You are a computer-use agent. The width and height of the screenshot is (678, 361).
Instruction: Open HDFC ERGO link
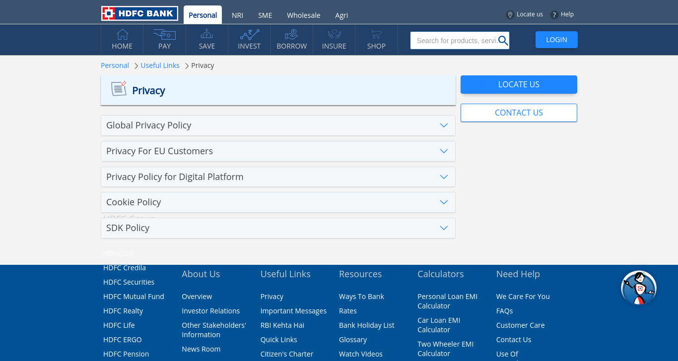click(123, 340)
